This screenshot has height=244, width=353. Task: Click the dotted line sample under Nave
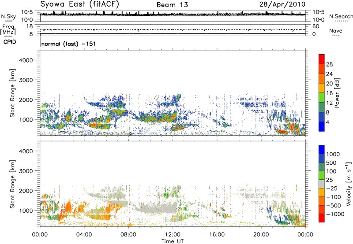pos(336,36)
